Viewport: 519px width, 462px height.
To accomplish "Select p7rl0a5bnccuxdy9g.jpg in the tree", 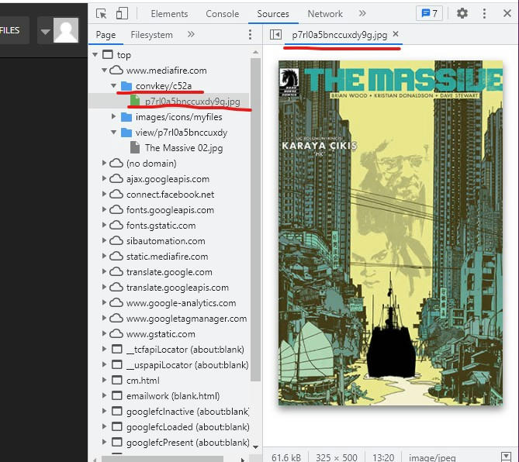I will click(x=192, y=102).
